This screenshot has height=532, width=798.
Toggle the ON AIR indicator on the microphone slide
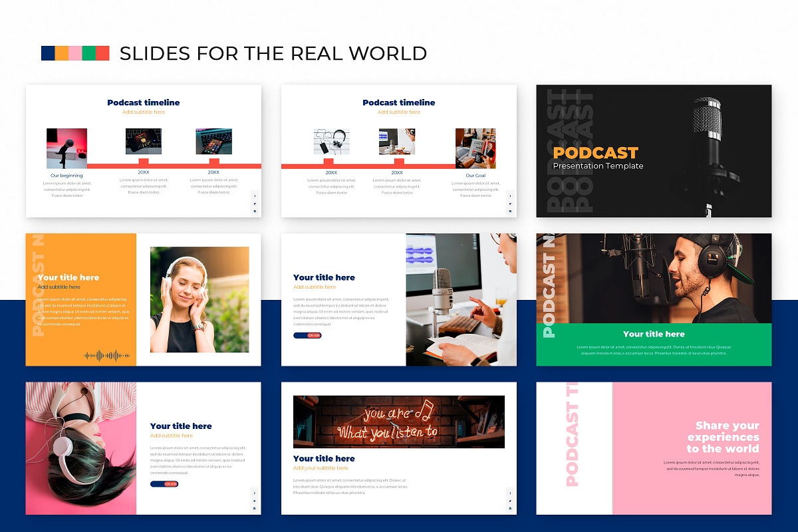(307, 336)
